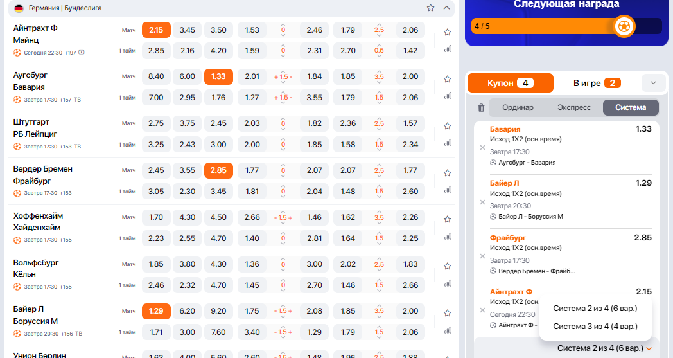673x358 pixels.
Task: Deselect Фрайбург win odds 2.85
Action: point(218,170)
